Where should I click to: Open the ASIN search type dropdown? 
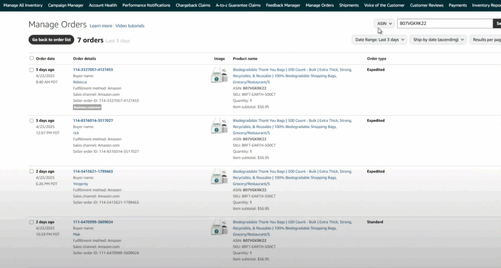click(384, 23)
